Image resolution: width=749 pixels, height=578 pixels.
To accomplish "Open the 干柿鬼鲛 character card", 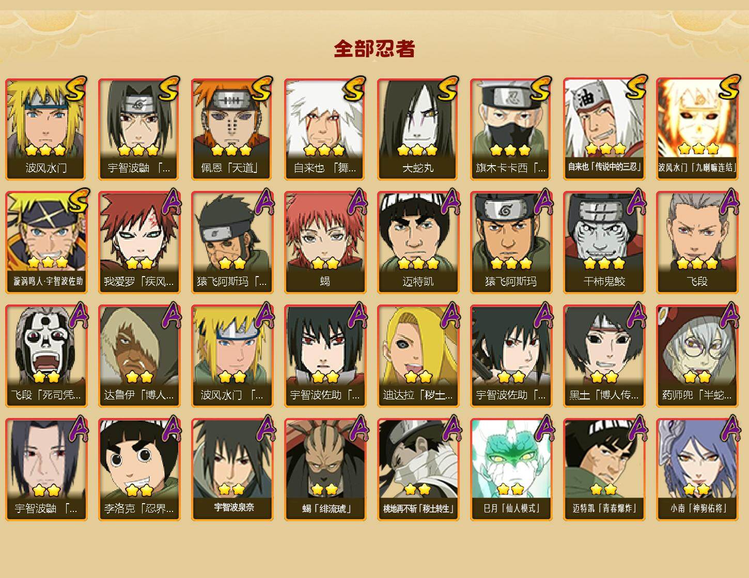I will tap(604, 243).
